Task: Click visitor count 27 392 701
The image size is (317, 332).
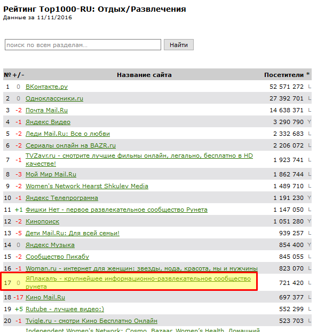Action: point(287,98)
